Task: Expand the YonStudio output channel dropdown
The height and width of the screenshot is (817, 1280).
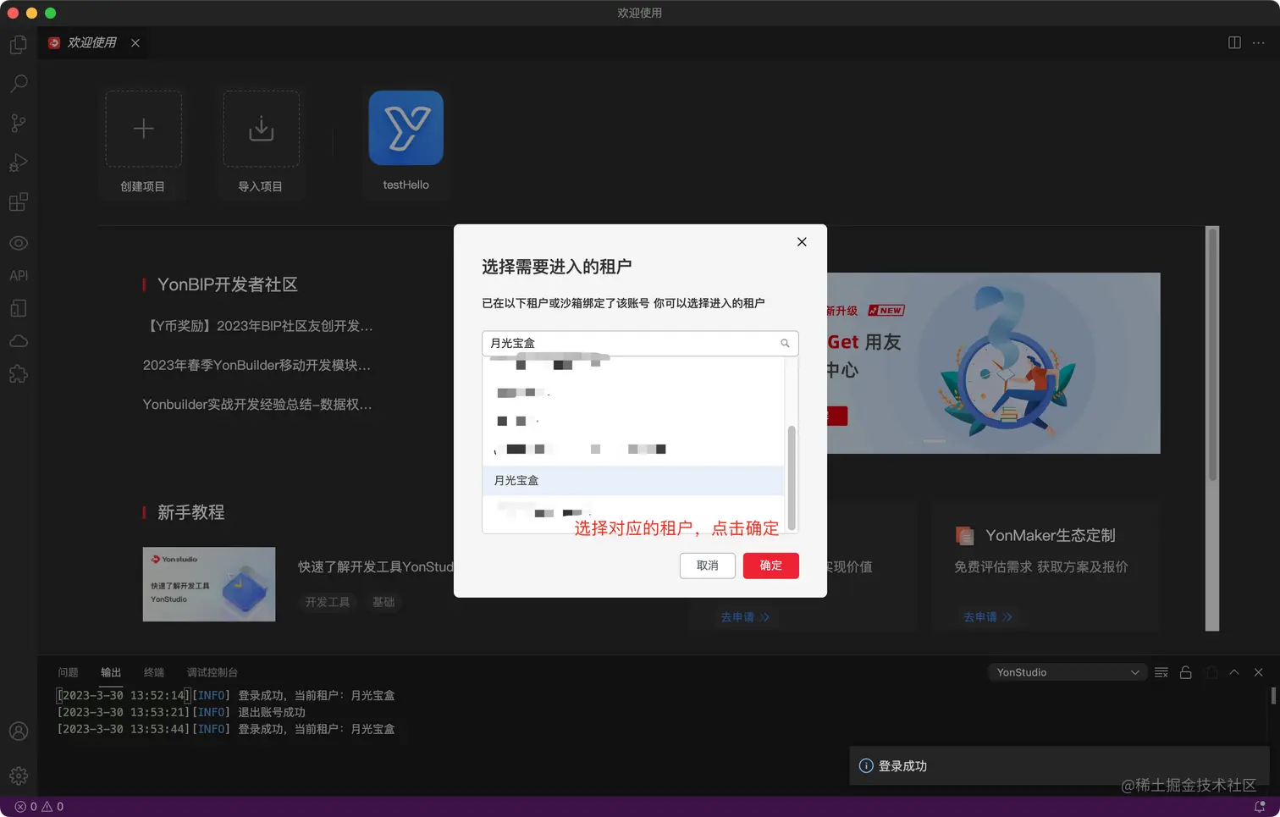Action: (x=1068, y=672)
